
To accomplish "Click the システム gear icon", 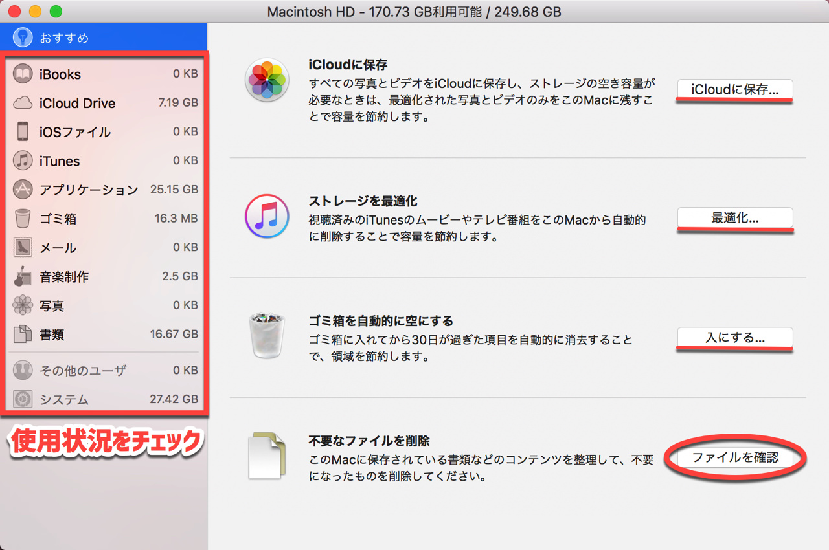I will [x=23, y=399].
